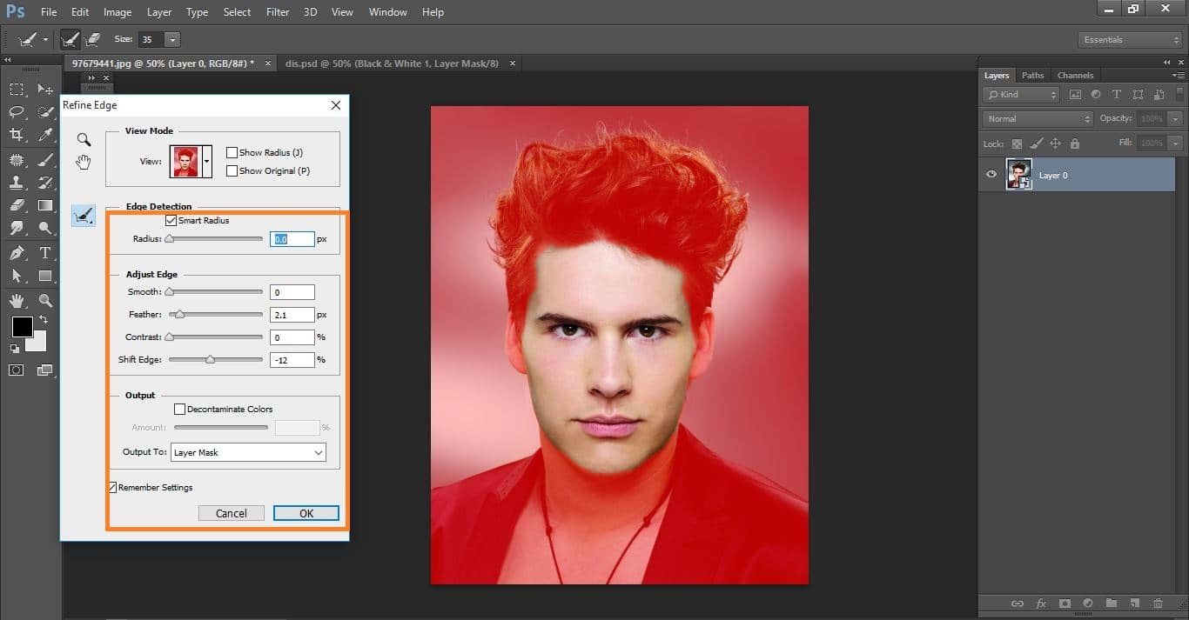Select the Horizontal Type tool
This screenshot has height=620, width=1189.
pos(45,253)
